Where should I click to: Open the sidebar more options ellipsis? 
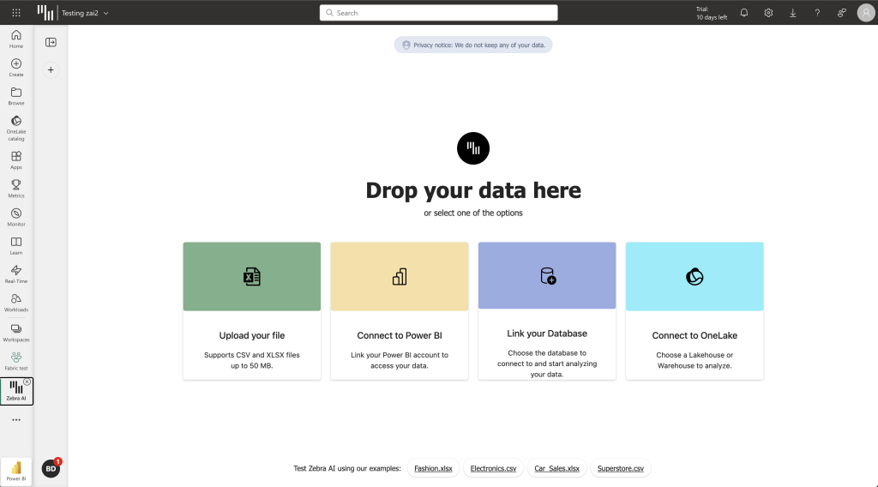[16, 420]
